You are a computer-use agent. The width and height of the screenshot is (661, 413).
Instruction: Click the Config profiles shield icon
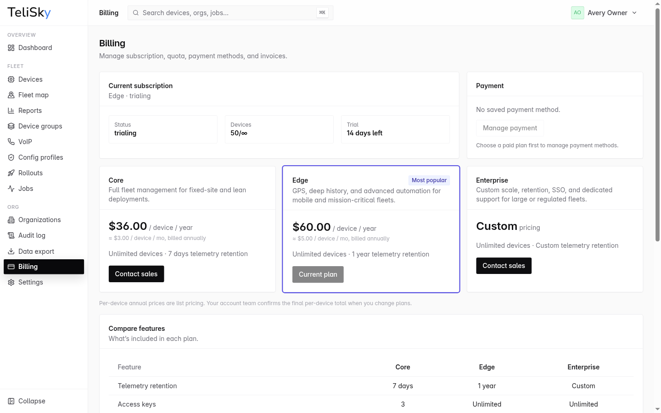pyautogui.click(x=11, y=157)
